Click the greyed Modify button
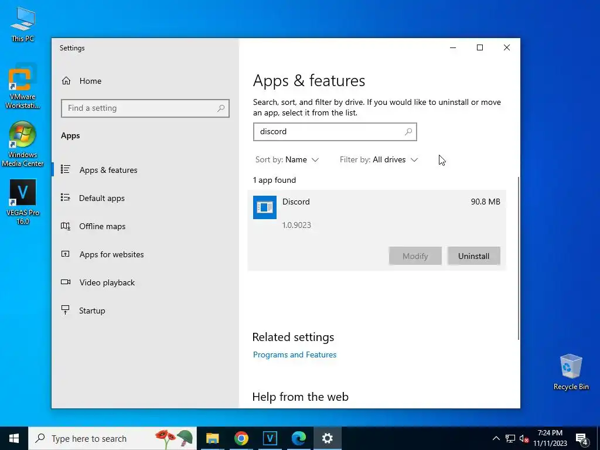The image size is (600, 450). point(415,256)
